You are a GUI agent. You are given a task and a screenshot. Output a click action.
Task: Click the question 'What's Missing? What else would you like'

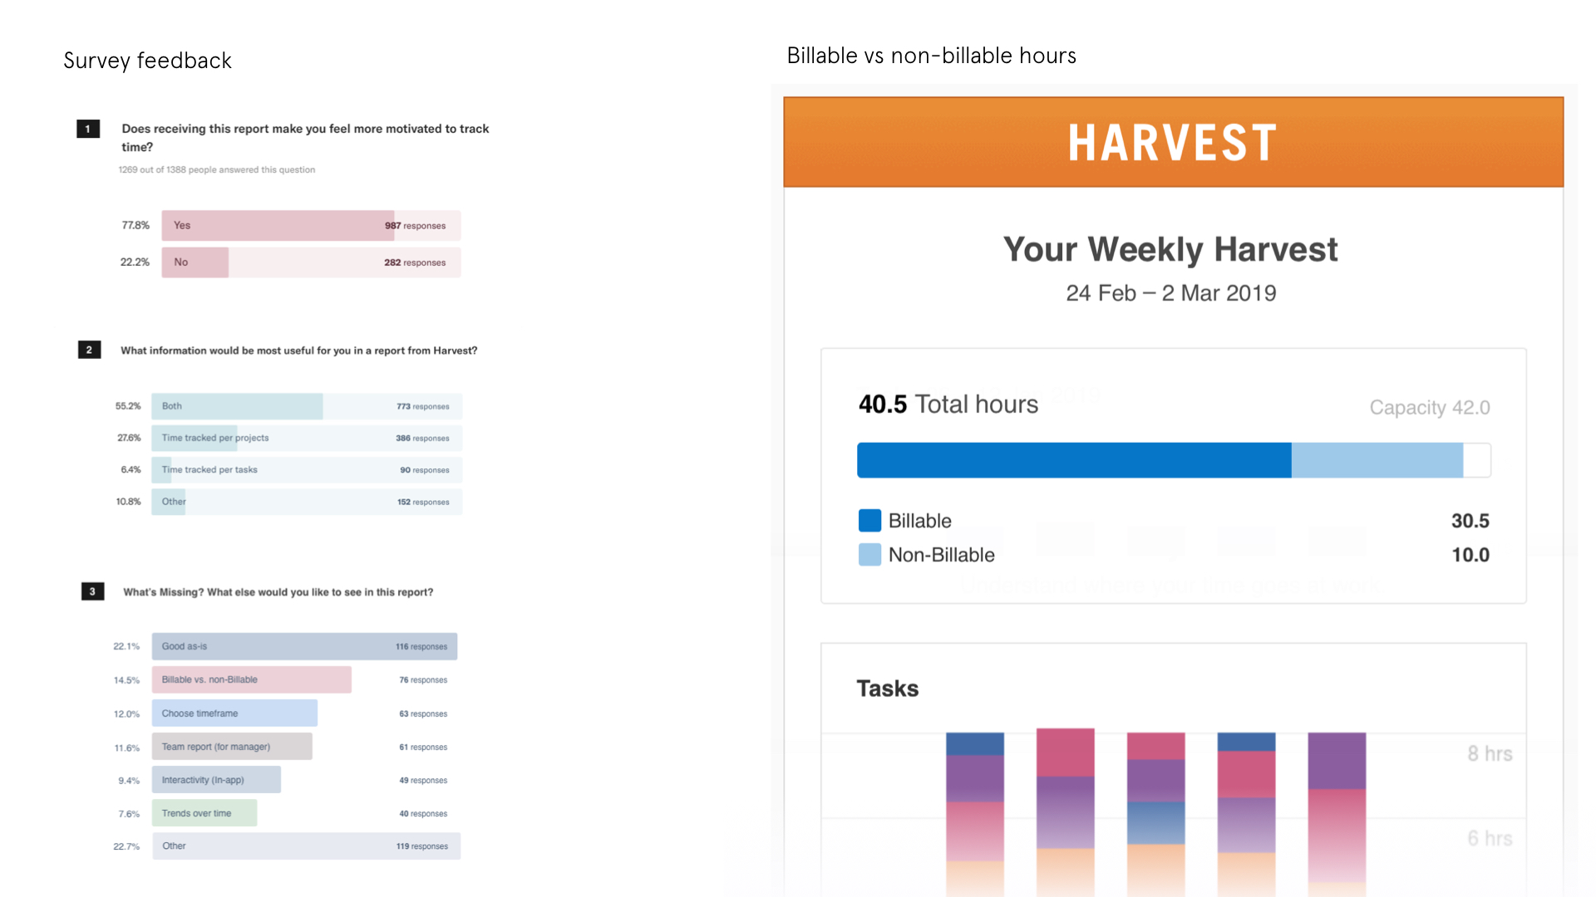pyautogui.click(x=278, y=592)
